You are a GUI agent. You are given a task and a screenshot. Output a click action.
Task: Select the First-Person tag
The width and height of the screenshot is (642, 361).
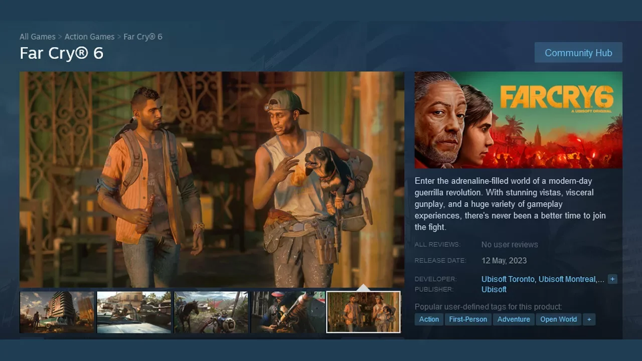pos(468,319)
